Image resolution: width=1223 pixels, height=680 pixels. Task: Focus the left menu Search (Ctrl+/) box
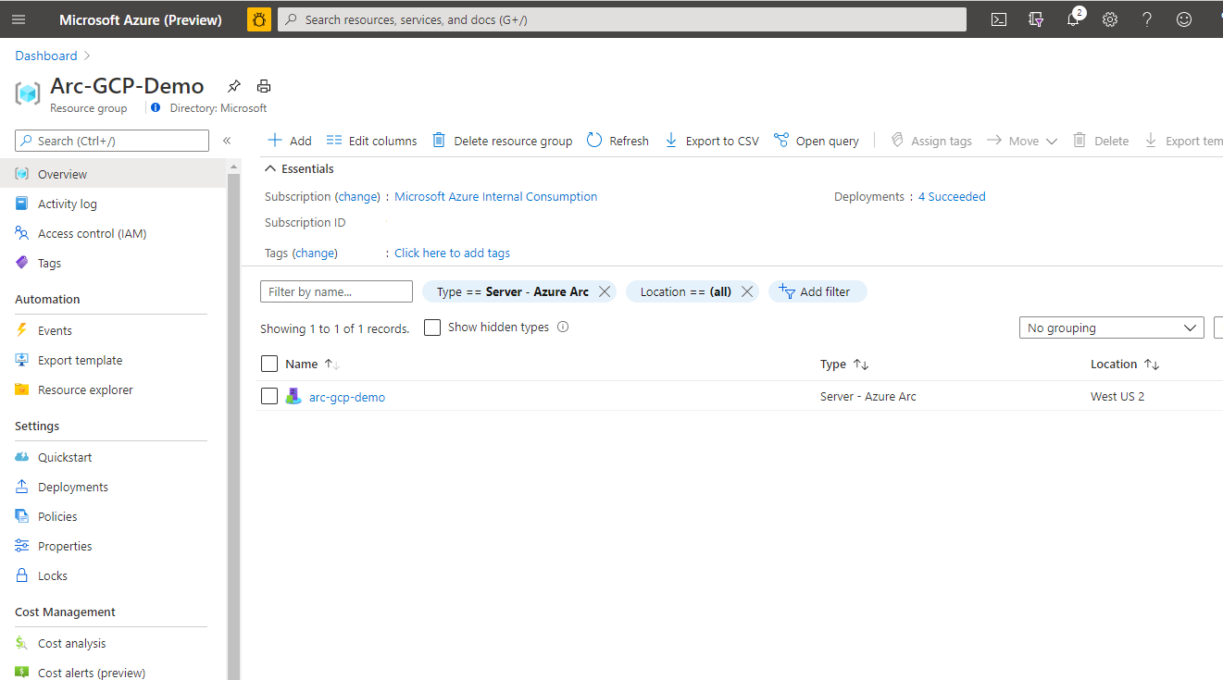pos(112,141)
